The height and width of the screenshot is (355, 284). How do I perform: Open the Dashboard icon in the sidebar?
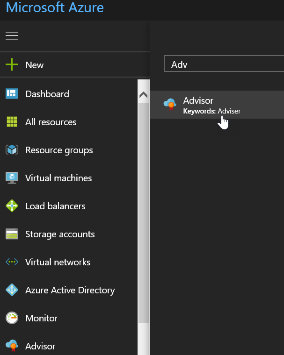coord(12,94)
